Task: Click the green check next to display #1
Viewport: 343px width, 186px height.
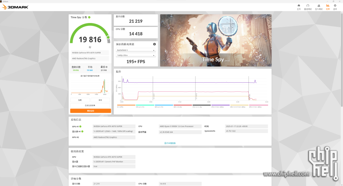Action: [x=82, y=132]
